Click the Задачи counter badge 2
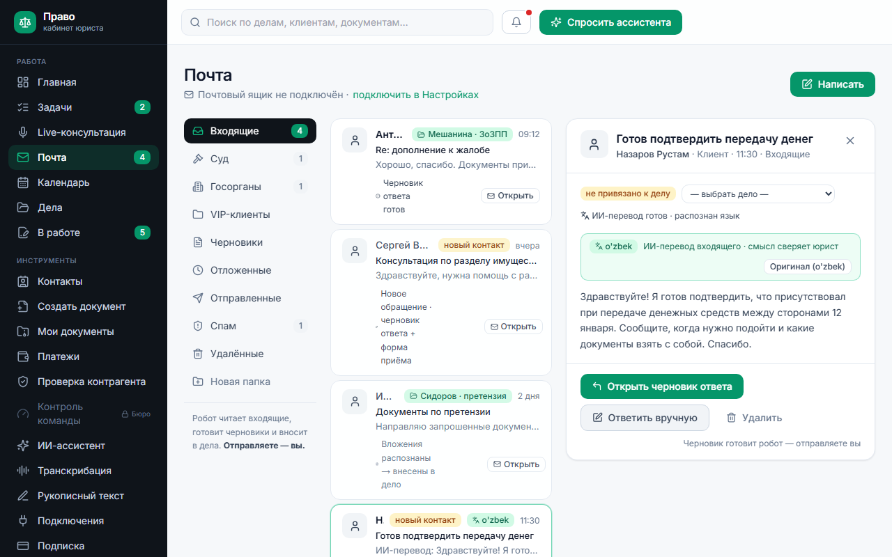Image resolution: width=892 pixels, height=557 pixels. point(142,107)
